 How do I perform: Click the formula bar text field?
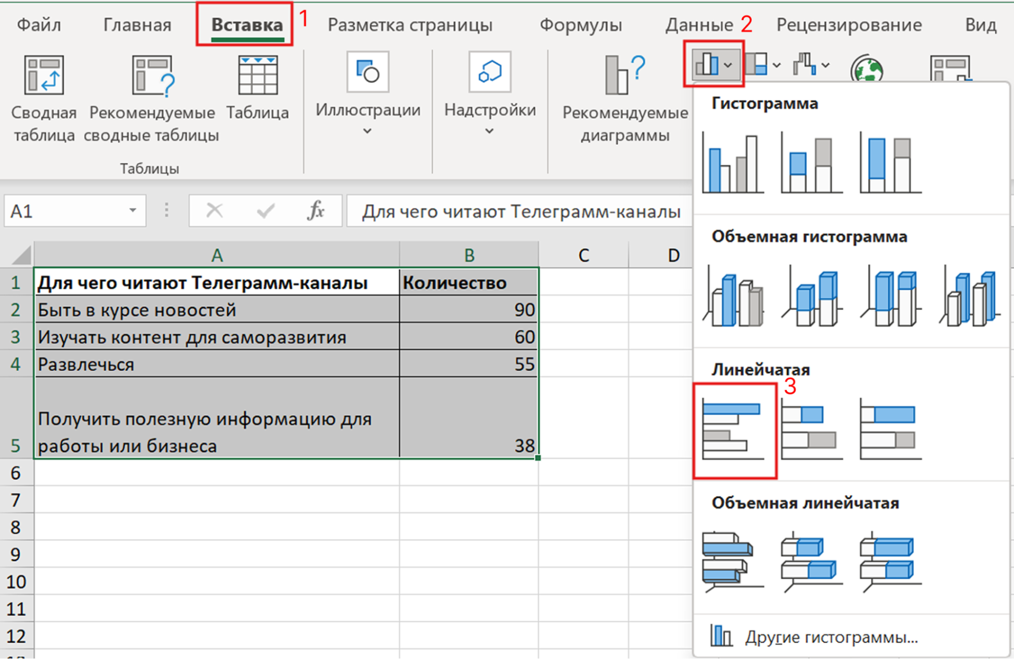pyautogui.click(x=520, y=211)
